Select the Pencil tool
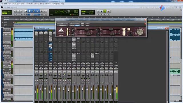183x103 pixels. (x=45, y=11)
